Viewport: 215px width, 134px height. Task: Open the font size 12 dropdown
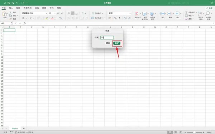tap(55, 13)
